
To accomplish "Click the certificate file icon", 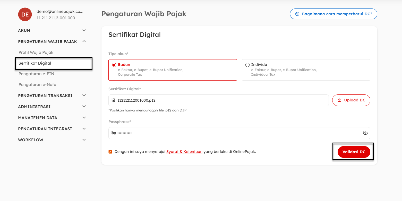I will [113, 100].
